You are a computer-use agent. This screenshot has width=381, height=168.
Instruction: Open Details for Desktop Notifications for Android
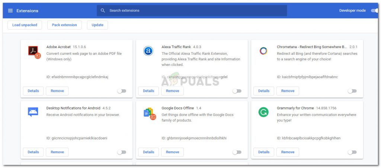tap(33, 152)
